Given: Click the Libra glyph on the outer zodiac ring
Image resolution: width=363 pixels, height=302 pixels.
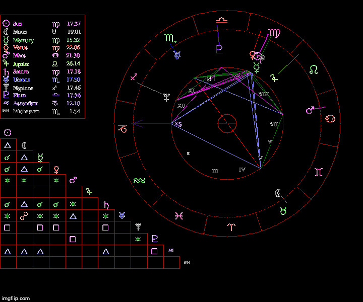Looking at the screenshot, I should [221, 20].
